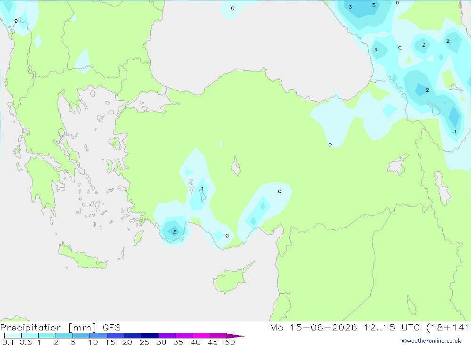Click the '0' value over the Black Sea

(x=233, y=8)
